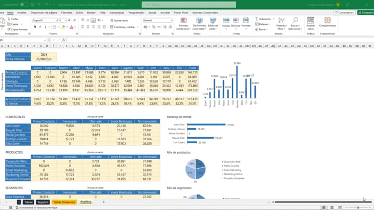Click the Cortar scissors icon

[x=9, y=19]
